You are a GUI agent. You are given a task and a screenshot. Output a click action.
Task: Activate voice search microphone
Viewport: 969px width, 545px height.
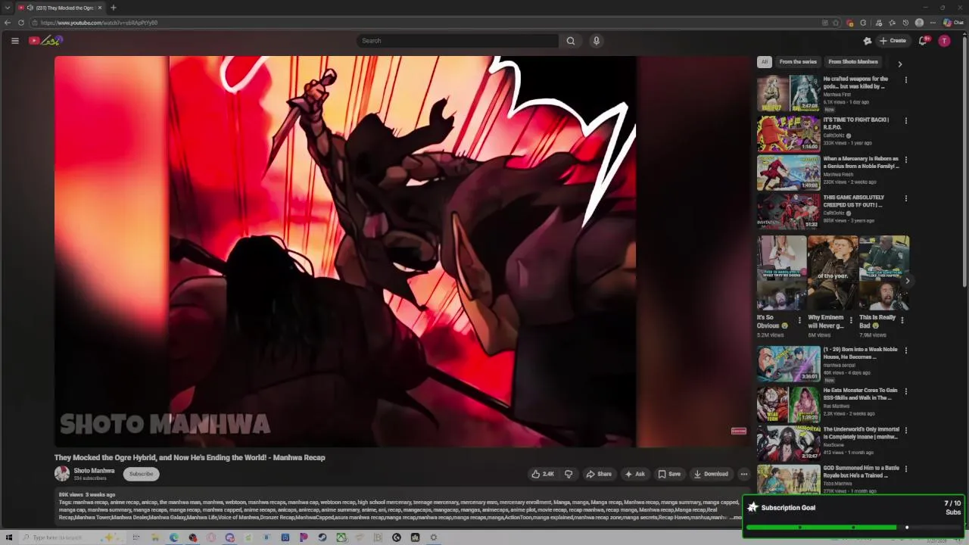point(597,41)
